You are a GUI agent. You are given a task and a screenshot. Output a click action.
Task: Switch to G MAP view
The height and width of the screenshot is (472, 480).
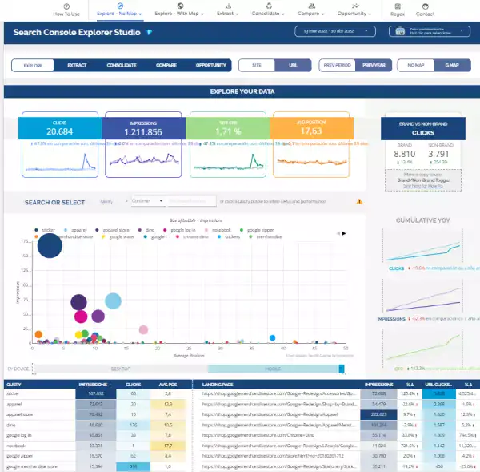point(452,65)
